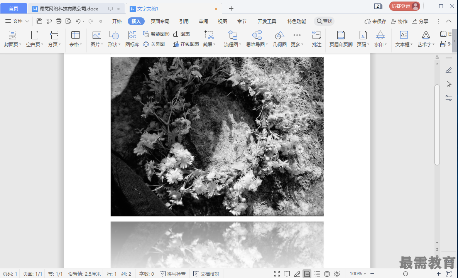This screenshot has width=458, height=278.
Task: Open the 开始 ribbon tab
Action: 117,21
